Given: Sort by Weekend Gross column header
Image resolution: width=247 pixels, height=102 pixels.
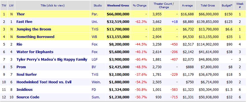Looking at the screenshot, I should (x=118, y=6).
